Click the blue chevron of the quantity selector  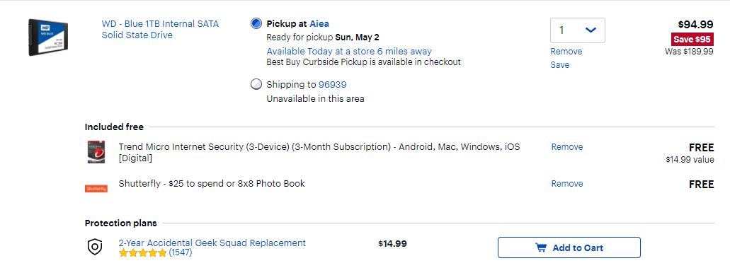[591, 30]
